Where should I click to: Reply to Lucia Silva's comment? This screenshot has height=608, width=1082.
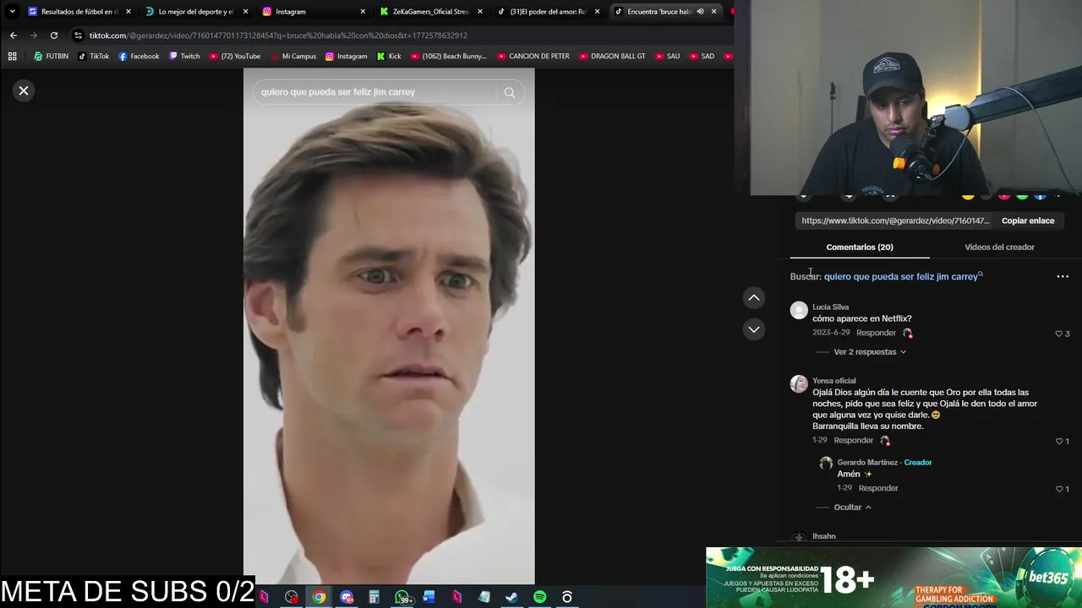point(876,333)
